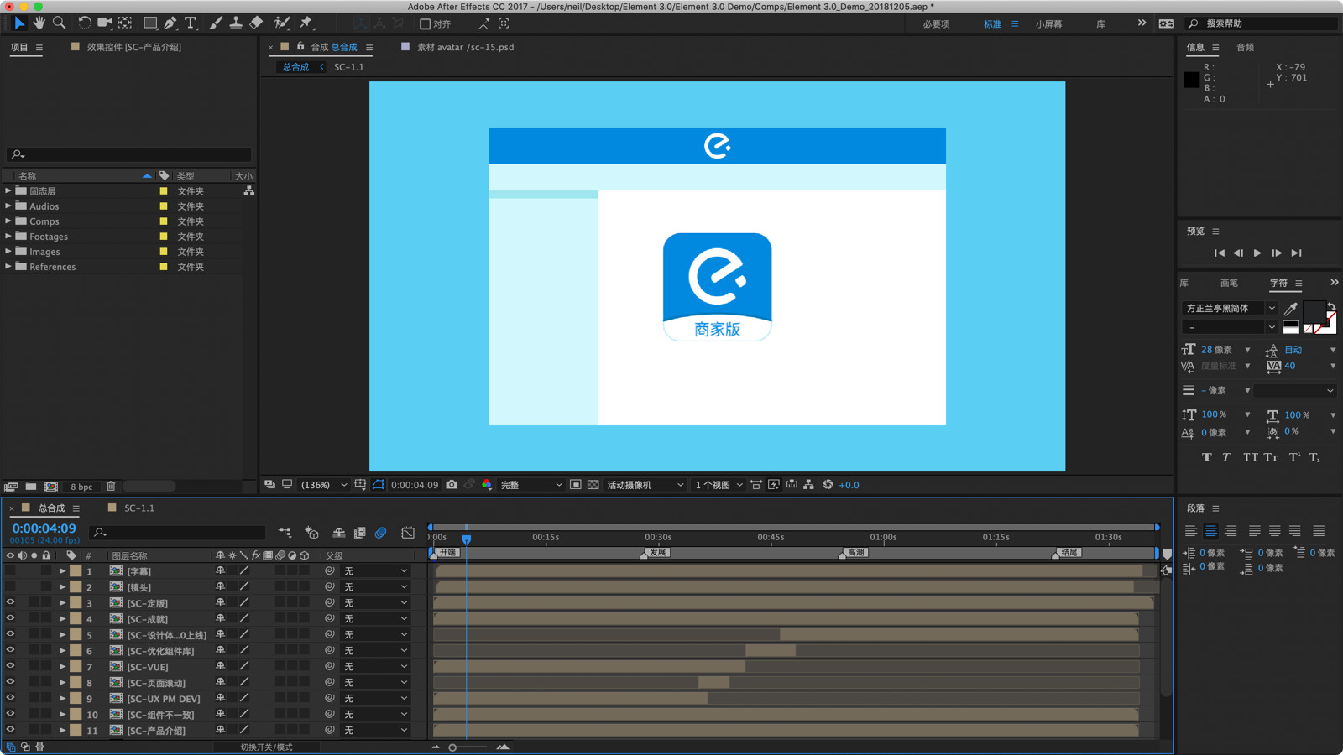The height and width of the screenshot is (755, 1343).
Task: Click the black fill color swatch
Action: pos(1314,310)
